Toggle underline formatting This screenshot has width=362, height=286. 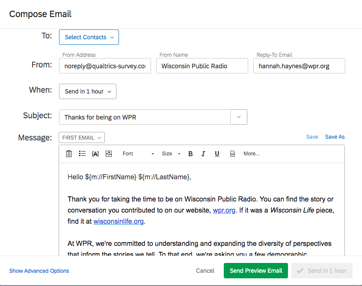pyautogui.click(x=217, y=154)
